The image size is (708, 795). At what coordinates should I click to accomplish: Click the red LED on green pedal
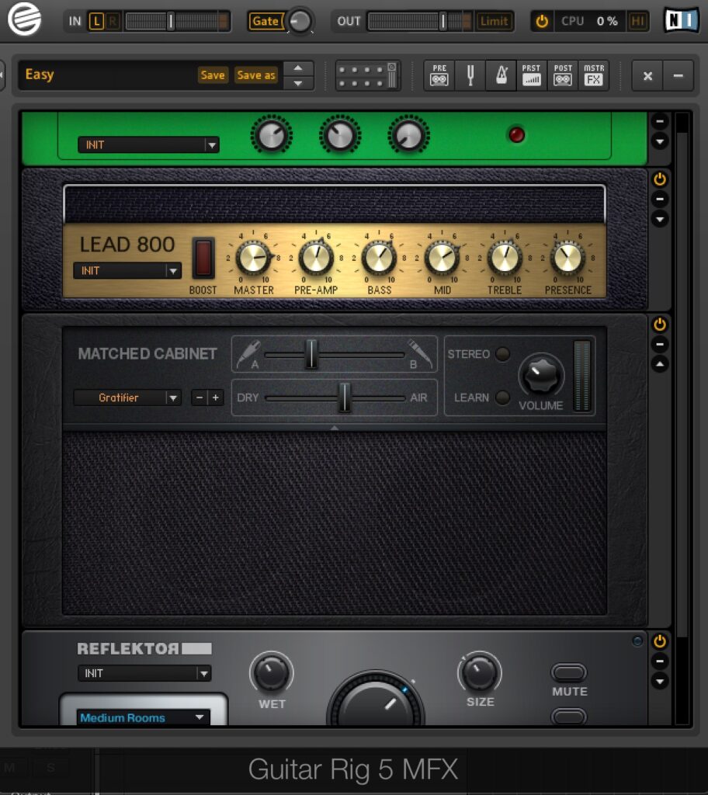coord(517,135)
